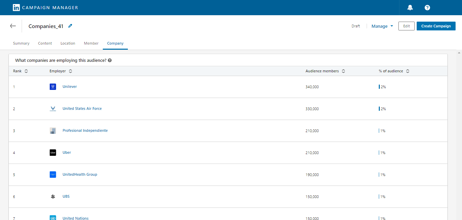This screenshot has height=220, width=462.
Task: Select the Company tab
Action: pos(115,43)
